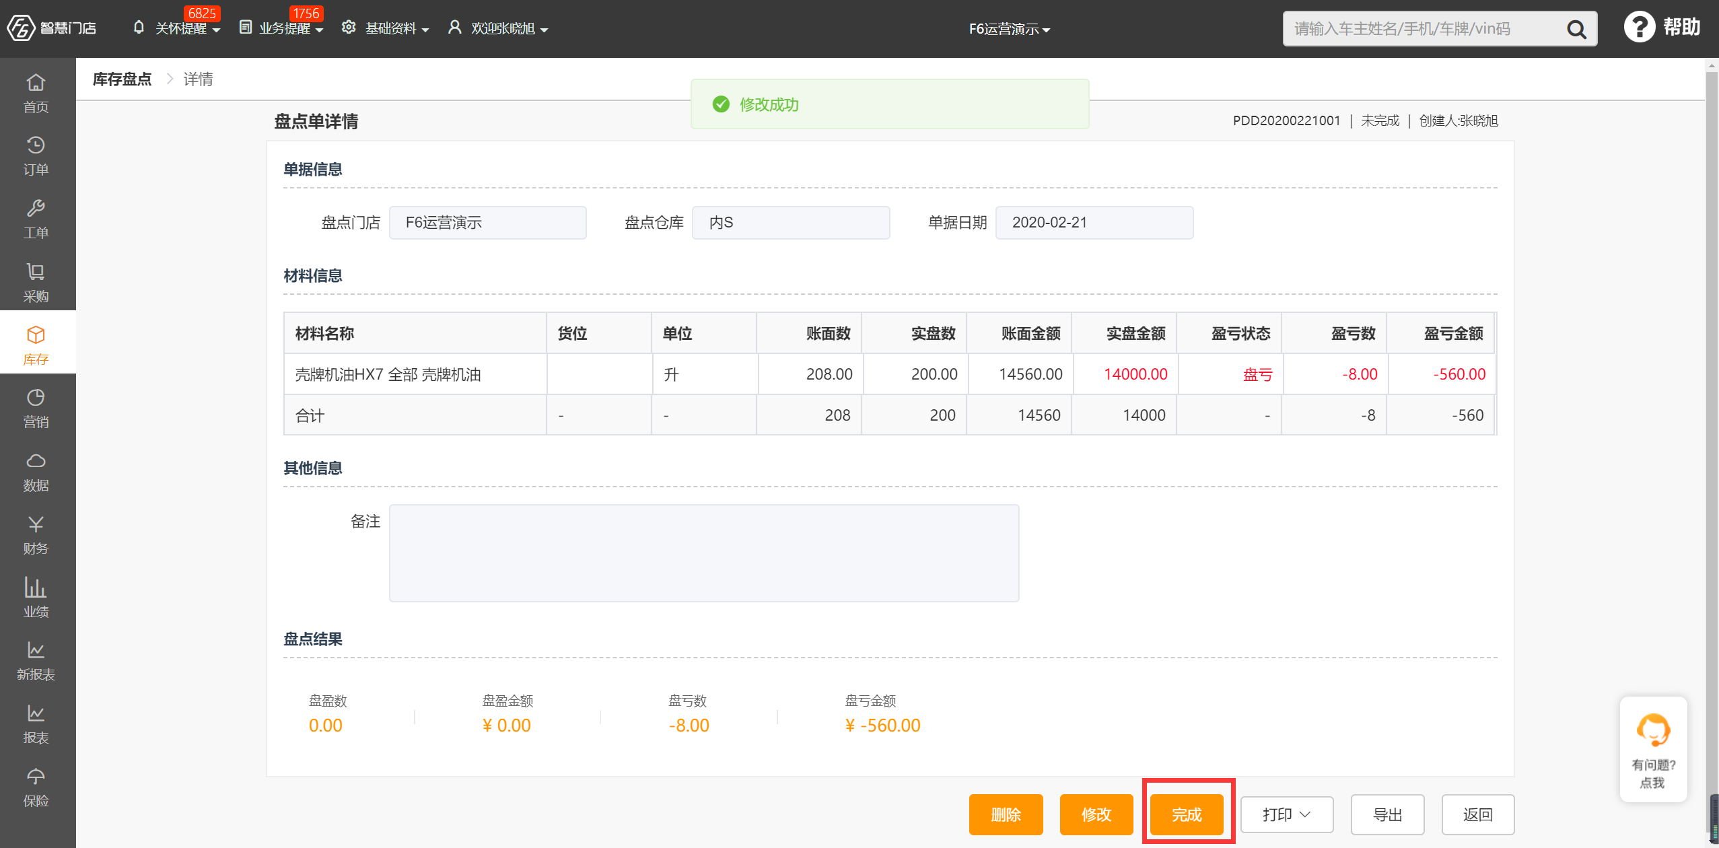Click the 导出 export button
This screenshot has height=848, width=1719.
tap(1387, 815)
